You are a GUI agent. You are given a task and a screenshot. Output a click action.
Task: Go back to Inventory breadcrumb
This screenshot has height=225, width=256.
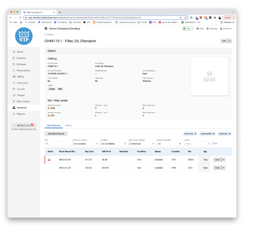[49, 35]
